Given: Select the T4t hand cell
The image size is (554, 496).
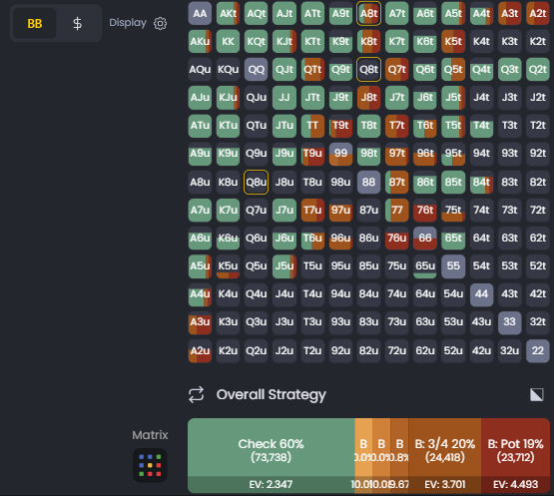Looking at the screenshot, I should pos(481,126).
